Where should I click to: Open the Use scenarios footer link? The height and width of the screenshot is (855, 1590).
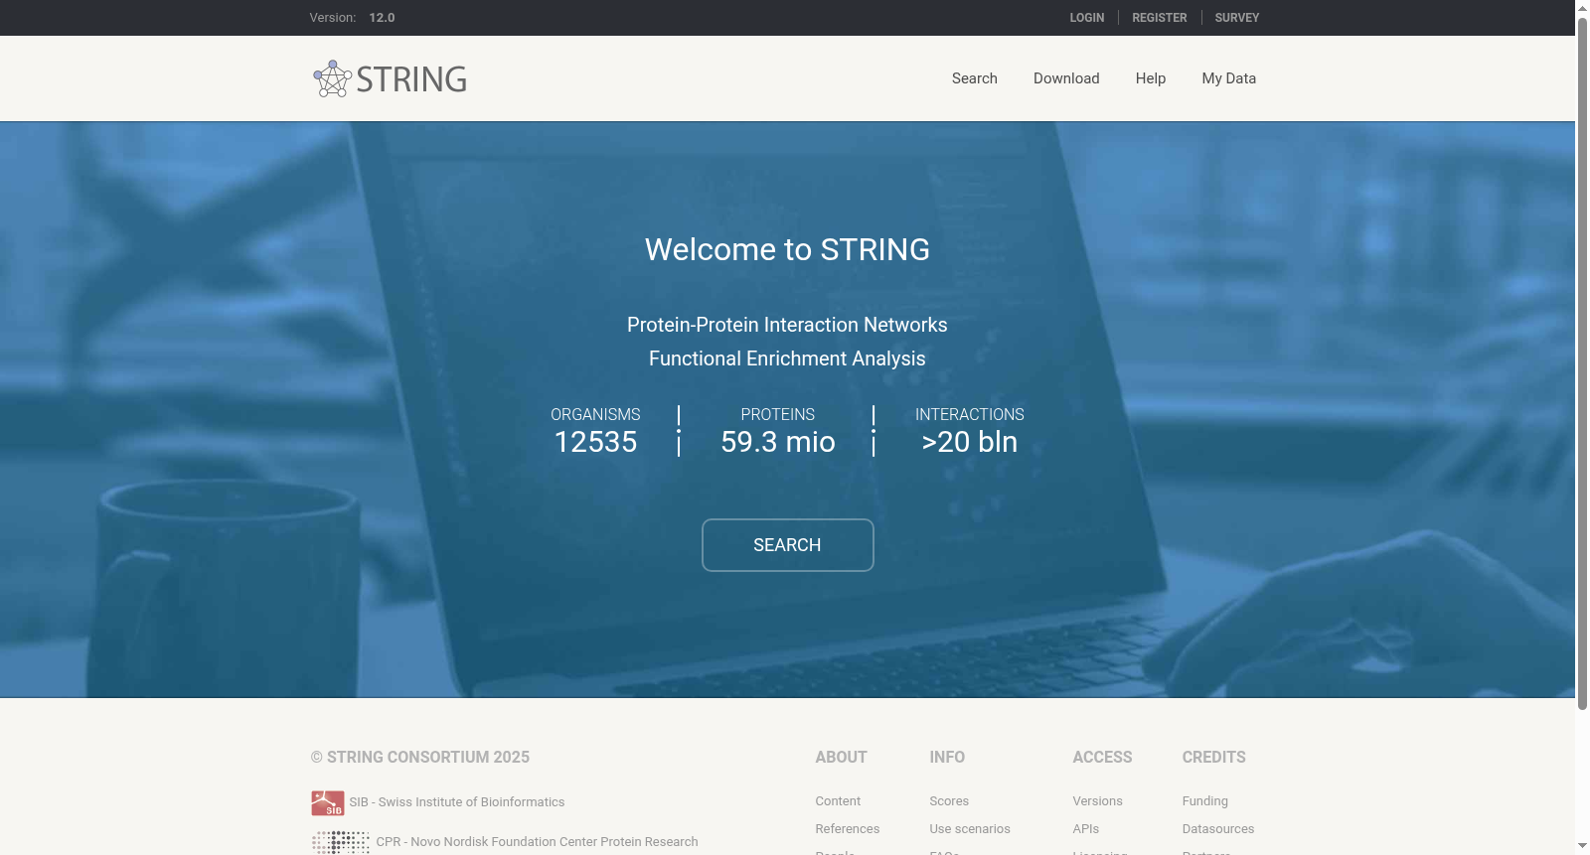[x=970, y=829]
